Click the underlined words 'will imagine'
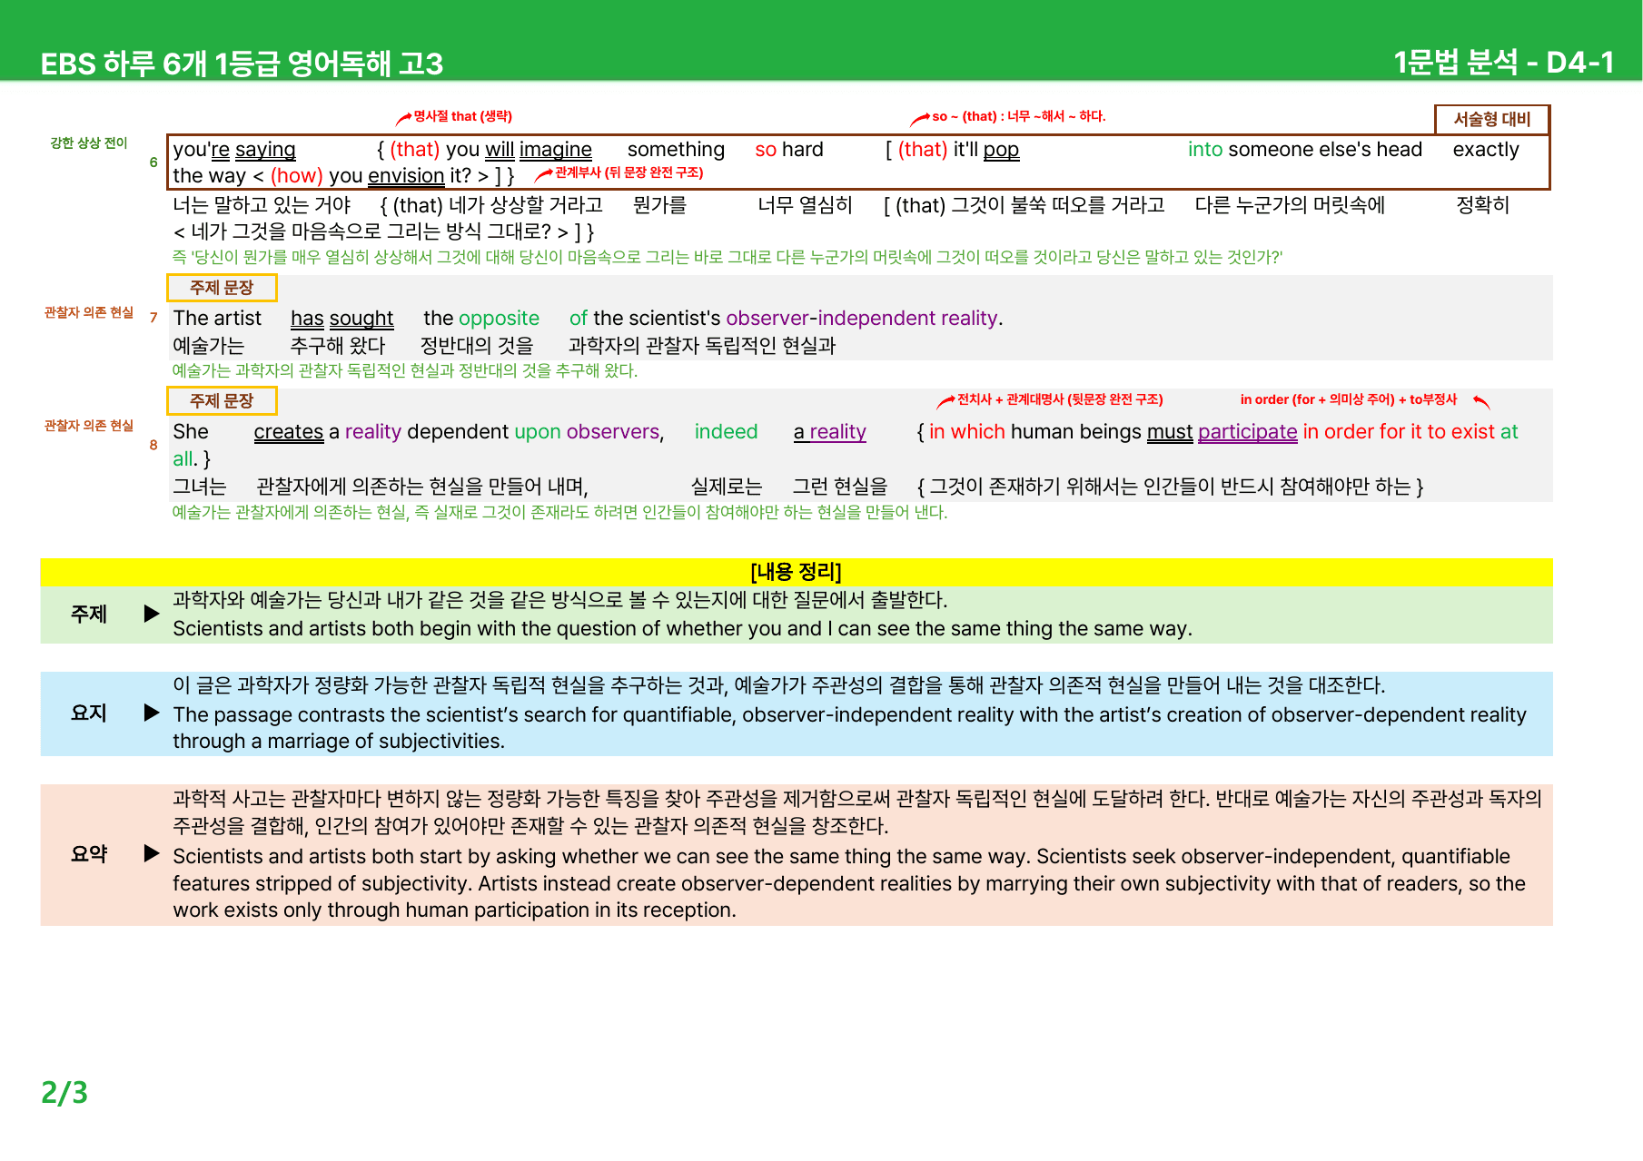This screenshot has height=1161, width=1643. tap(538, 149)
